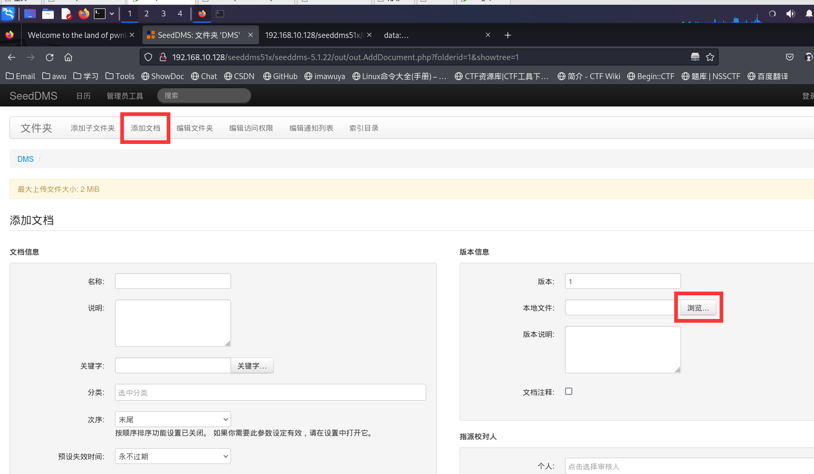Switch to workspace 2

coord(147,14)
